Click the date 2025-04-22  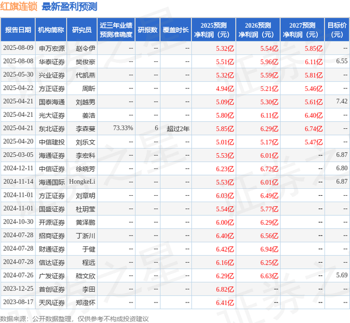pos(18,88)
